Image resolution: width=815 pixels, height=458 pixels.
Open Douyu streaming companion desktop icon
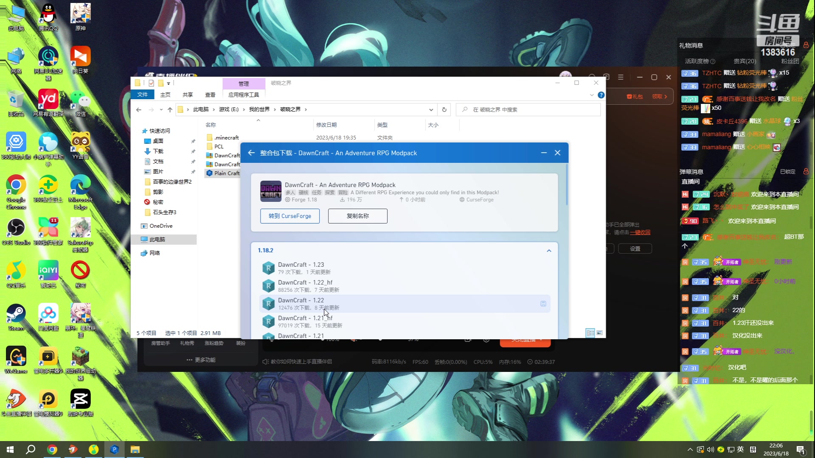tap(16, 402)
